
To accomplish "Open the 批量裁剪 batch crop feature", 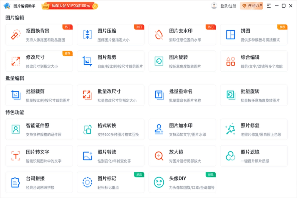I will [x=39, y=95].
